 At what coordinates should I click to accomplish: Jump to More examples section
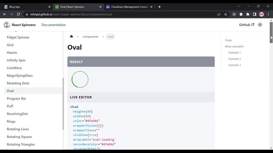(x=234, y=46)
